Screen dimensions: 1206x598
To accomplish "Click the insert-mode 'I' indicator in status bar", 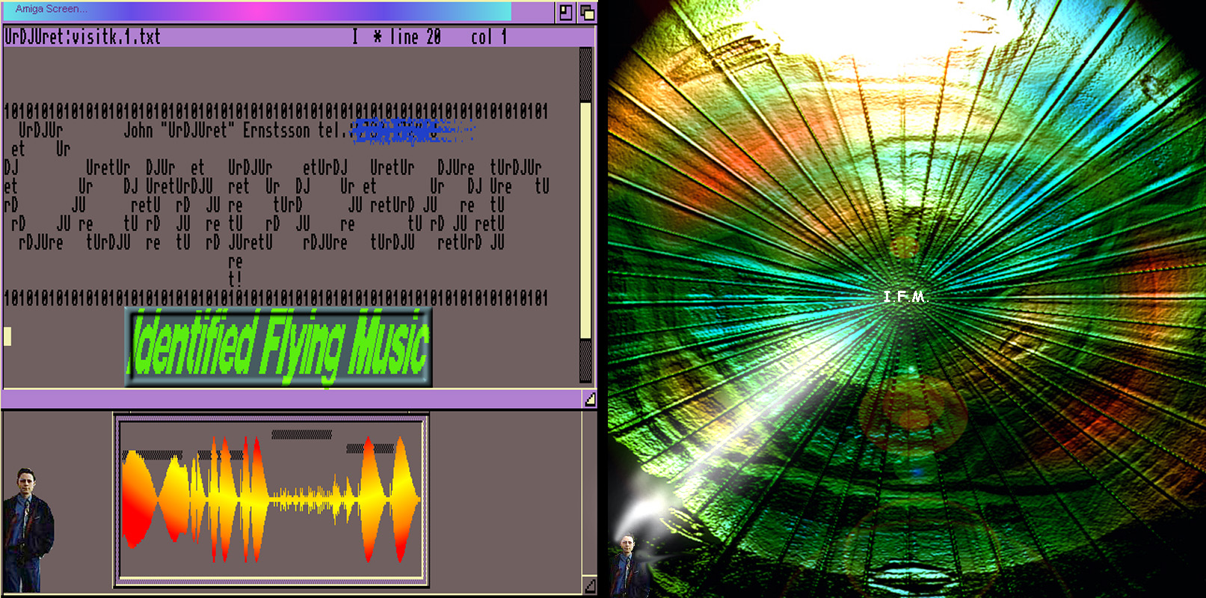I will point(355,37).
